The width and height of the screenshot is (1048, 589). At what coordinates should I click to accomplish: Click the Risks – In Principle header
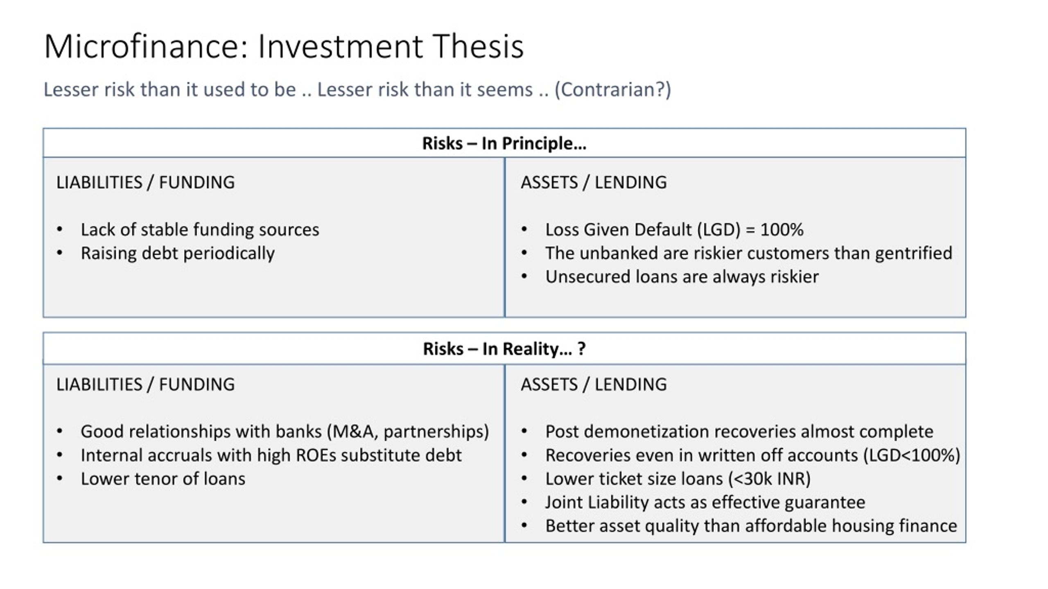click(x=504, y=143)
